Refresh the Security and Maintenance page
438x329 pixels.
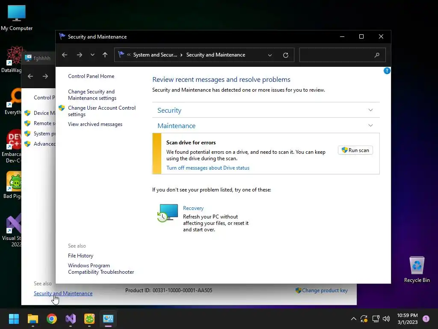pos(285,55)
